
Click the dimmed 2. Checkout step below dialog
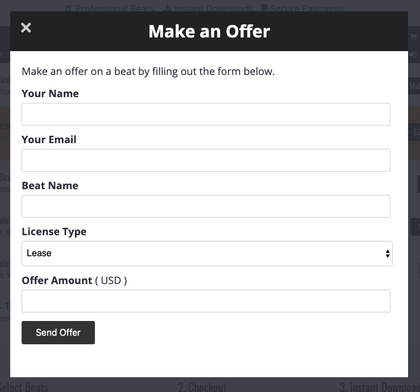pos(202,387)
